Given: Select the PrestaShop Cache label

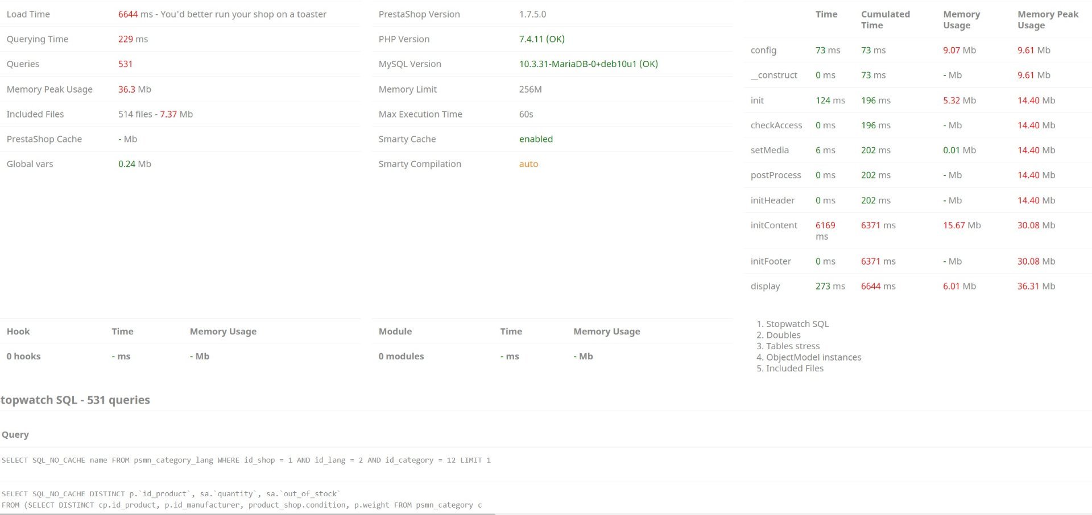Looking at the screenshot, I should pyautogui.click(x=44, y=139).
